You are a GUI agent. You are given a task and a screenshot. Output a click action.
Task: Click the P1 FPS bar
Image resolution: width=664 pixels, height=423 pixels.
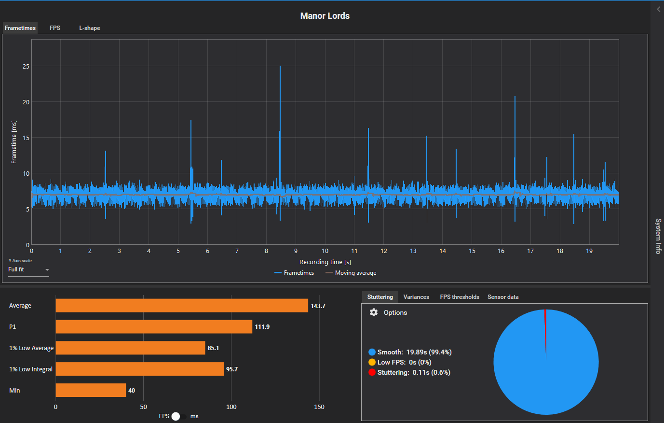point(154,327)
